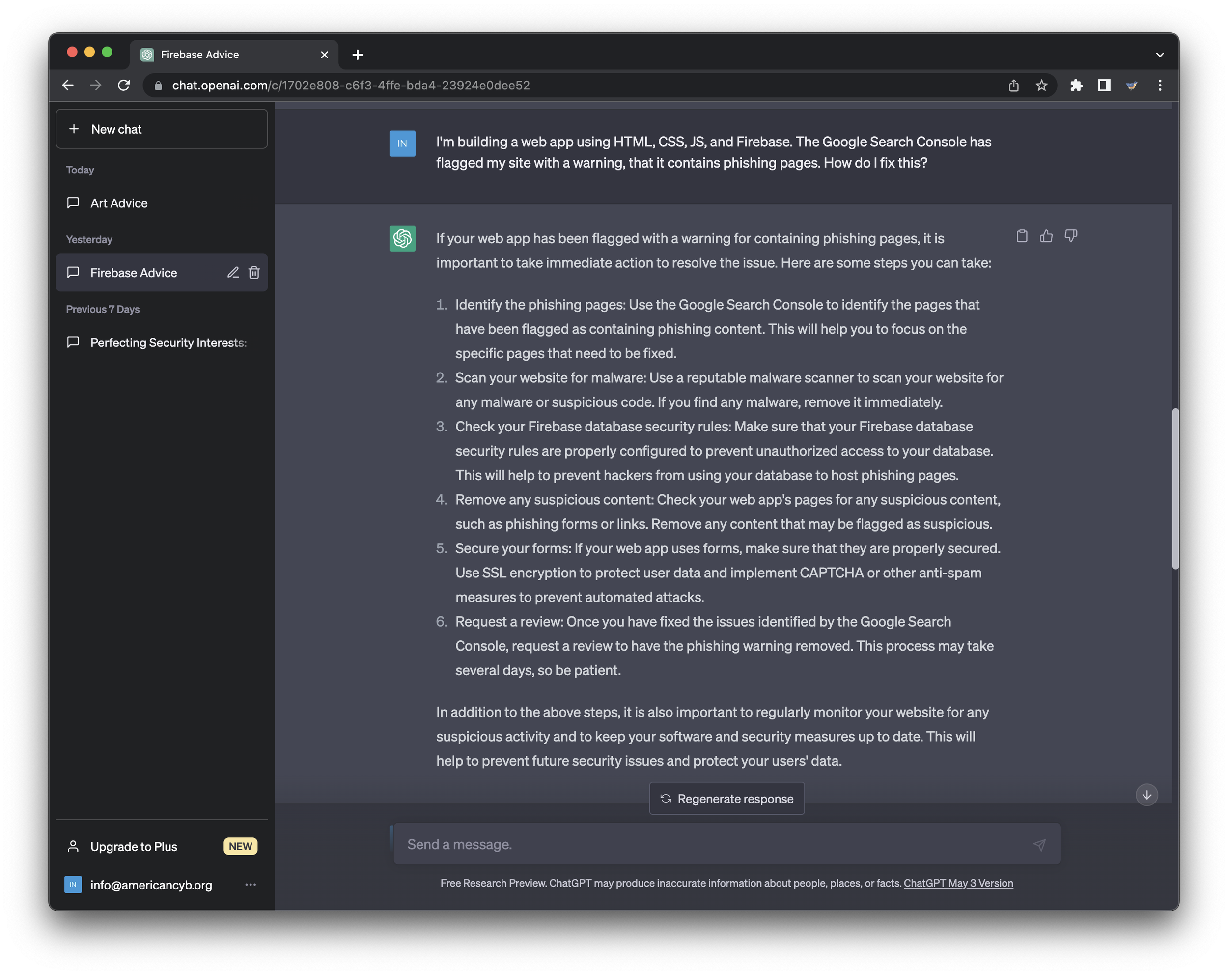Copy the ChatGPT response to clipboard
This screenshot has height=975, width=1228.
pyautogui.click(x=1022, y=236)
